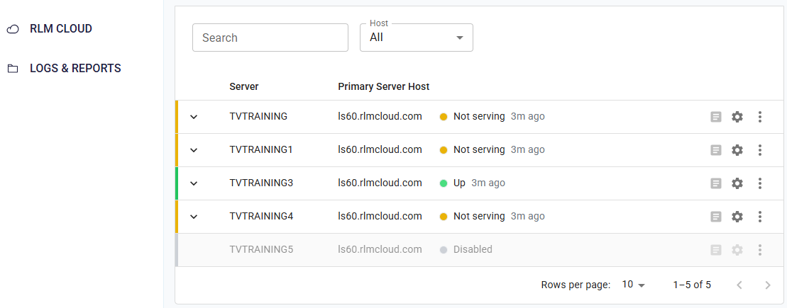This screenshot has height=308, width=787.
Task: Open the Host filter dropdown
Action: (417, 38)
